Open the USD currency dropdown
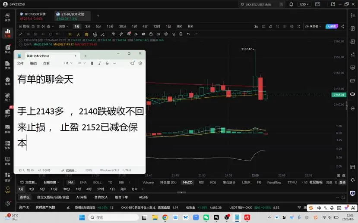Image resolution: width=358 pixels, height=223 pixels. (x=304, y=4)
